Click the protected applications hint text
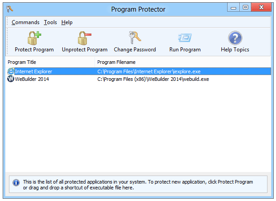The image size is (276, 201). [138, 184]
